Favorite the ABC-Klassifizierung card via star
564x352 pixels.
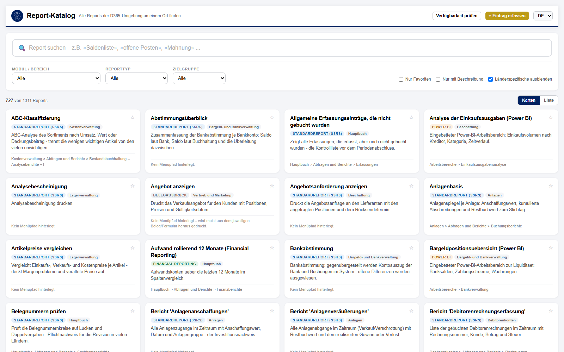click(133, 118)
